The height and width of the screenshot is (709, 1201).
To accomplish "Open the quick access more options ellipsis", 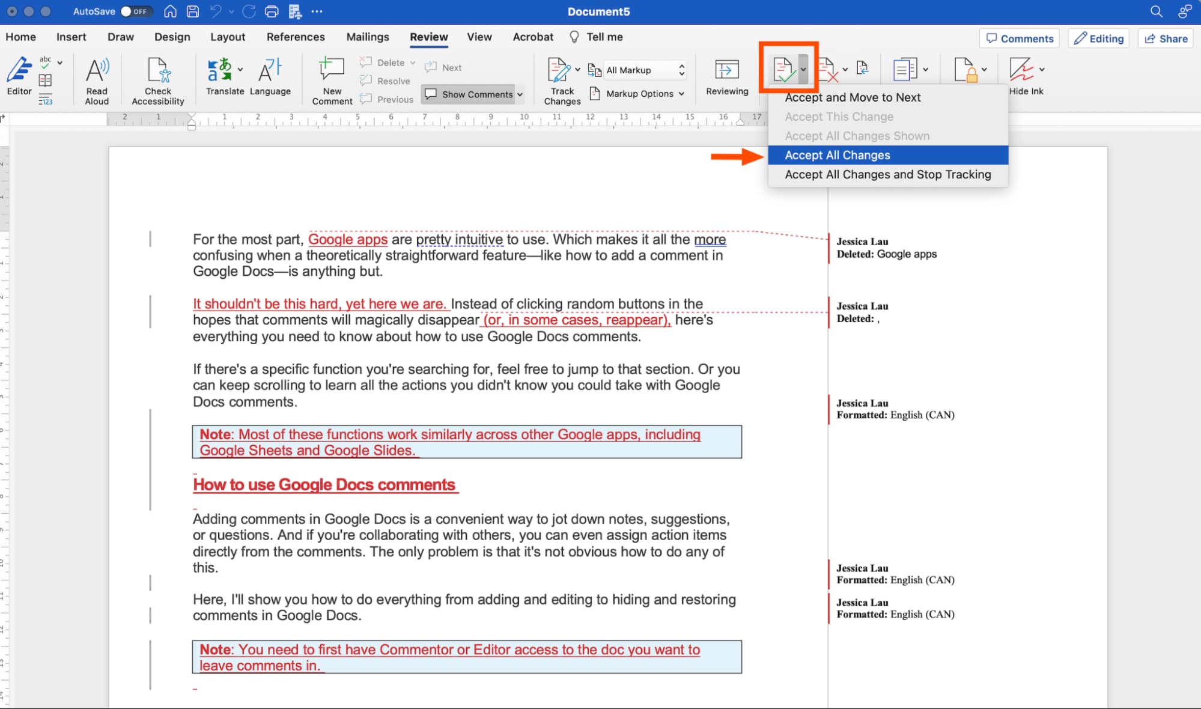I will pyautogui.click(x=317, y=11).
